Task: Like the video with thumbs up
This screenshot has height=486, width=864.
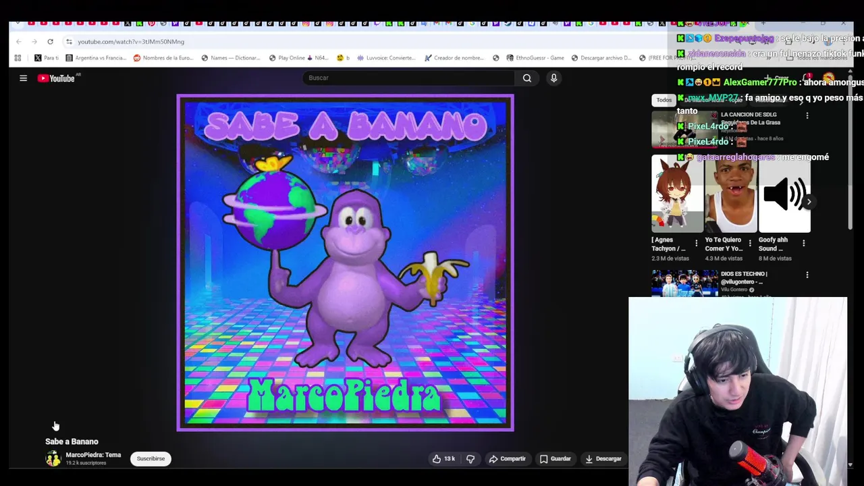Action: click(443, 459)
